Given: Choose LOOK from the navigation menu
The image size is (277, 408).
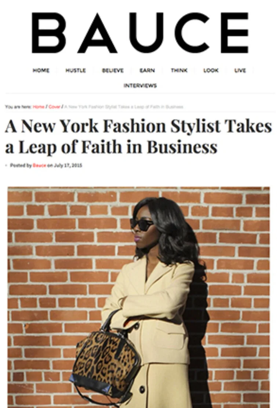Looking at the screenshot, I should coord(211,70).
